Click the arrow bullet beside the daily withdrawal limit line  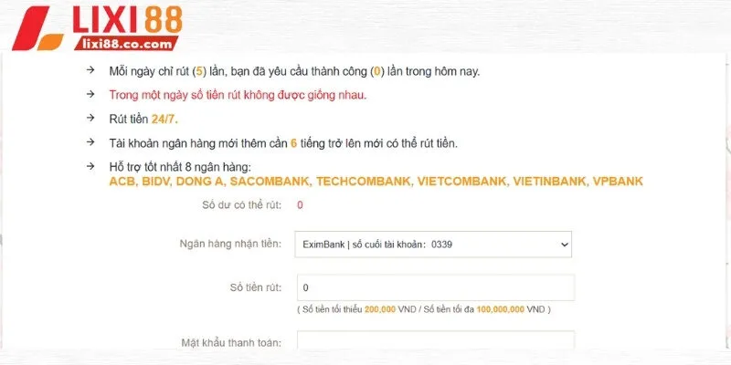click(90, 71)
